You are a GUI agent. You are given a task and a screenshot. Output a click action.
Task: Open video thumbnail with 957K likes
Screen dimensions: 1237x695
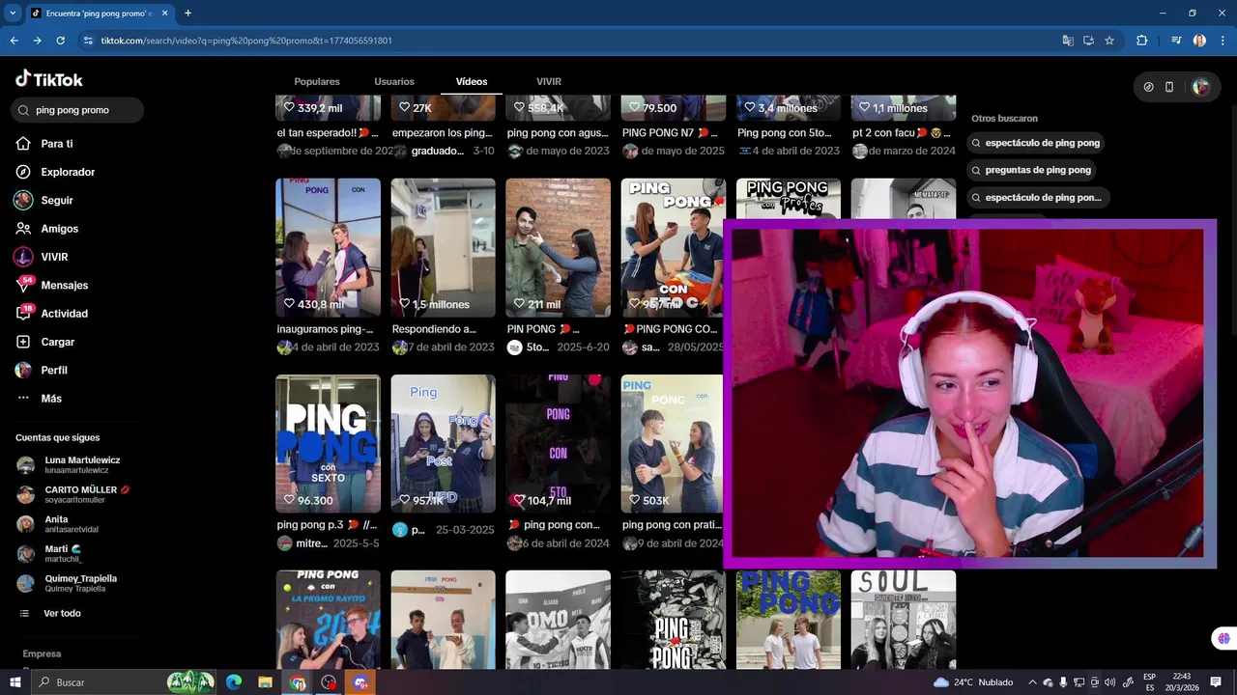[x=443, y=443]
